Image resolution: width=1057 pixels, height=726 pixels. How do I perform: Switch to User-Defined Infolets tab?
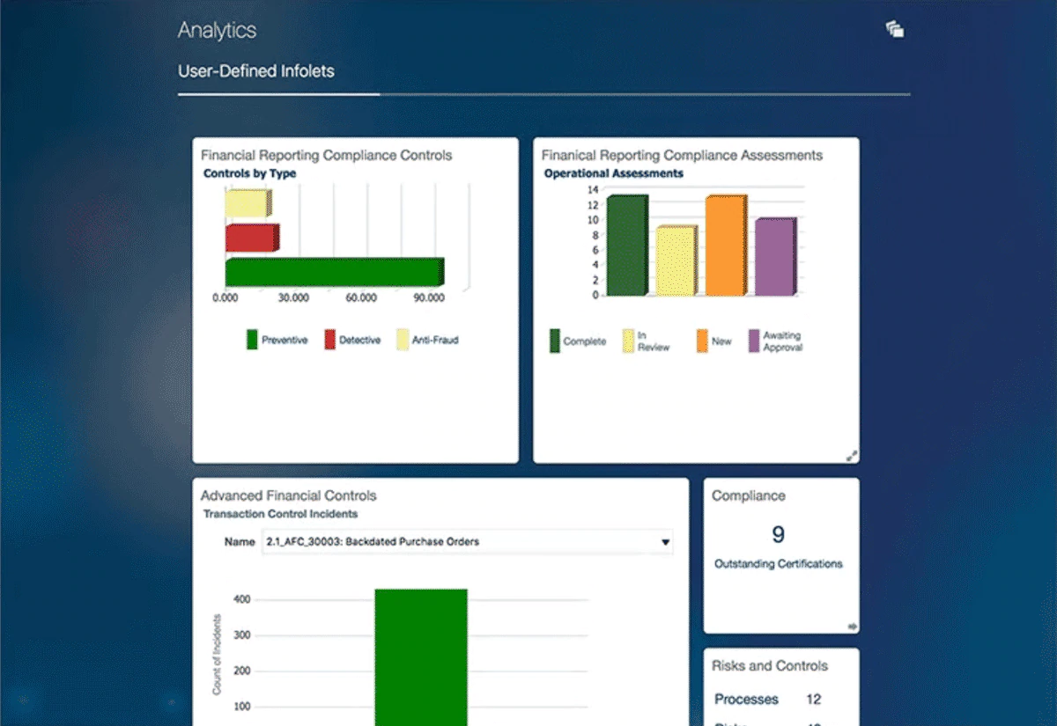tap(256, 71)
